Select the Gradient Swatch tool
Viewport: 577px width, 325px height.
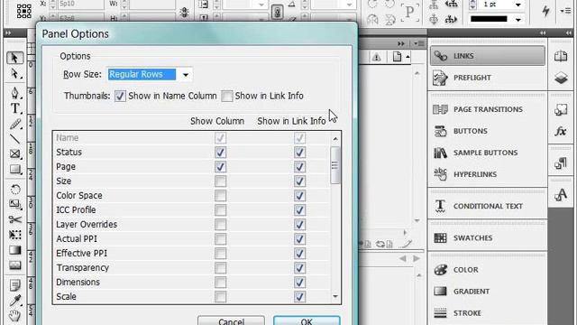pos(14,250)
